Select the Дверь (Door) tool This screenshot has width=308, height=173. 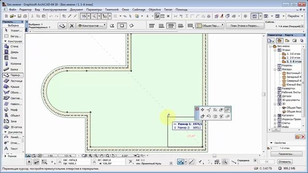click(13, 52)
